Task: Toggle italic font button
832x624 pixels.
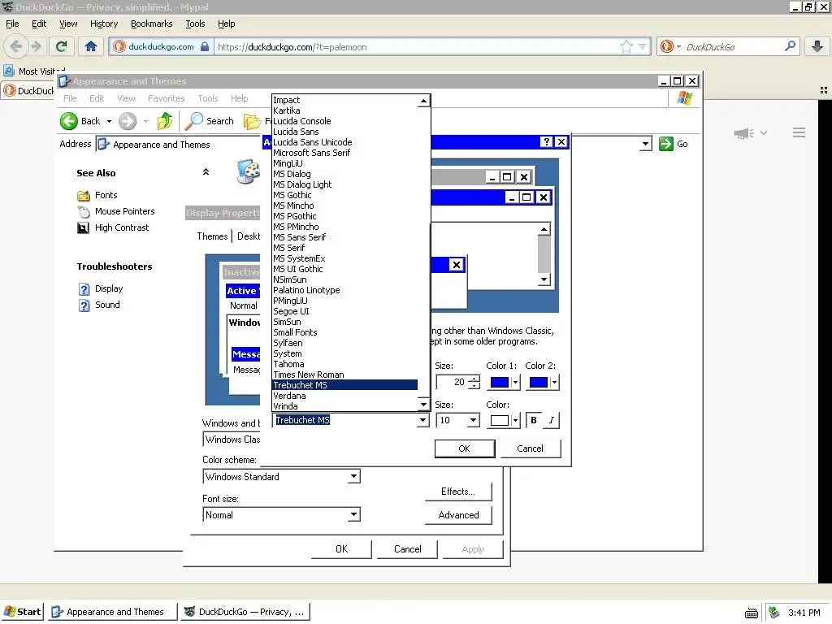Action: coord(552,420)
